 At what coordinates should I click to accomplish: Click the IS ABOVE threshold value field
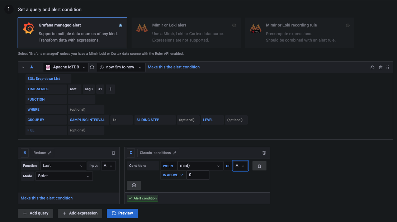pyautogui.click(x=198, y=175)
